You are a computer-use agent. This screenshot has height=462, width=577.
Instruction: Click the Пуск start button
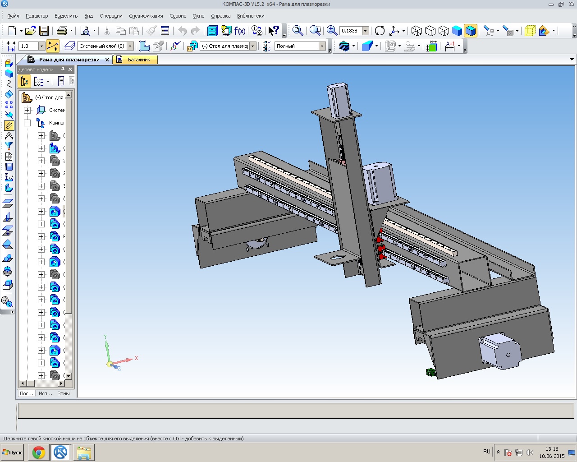tap(13, 452)
